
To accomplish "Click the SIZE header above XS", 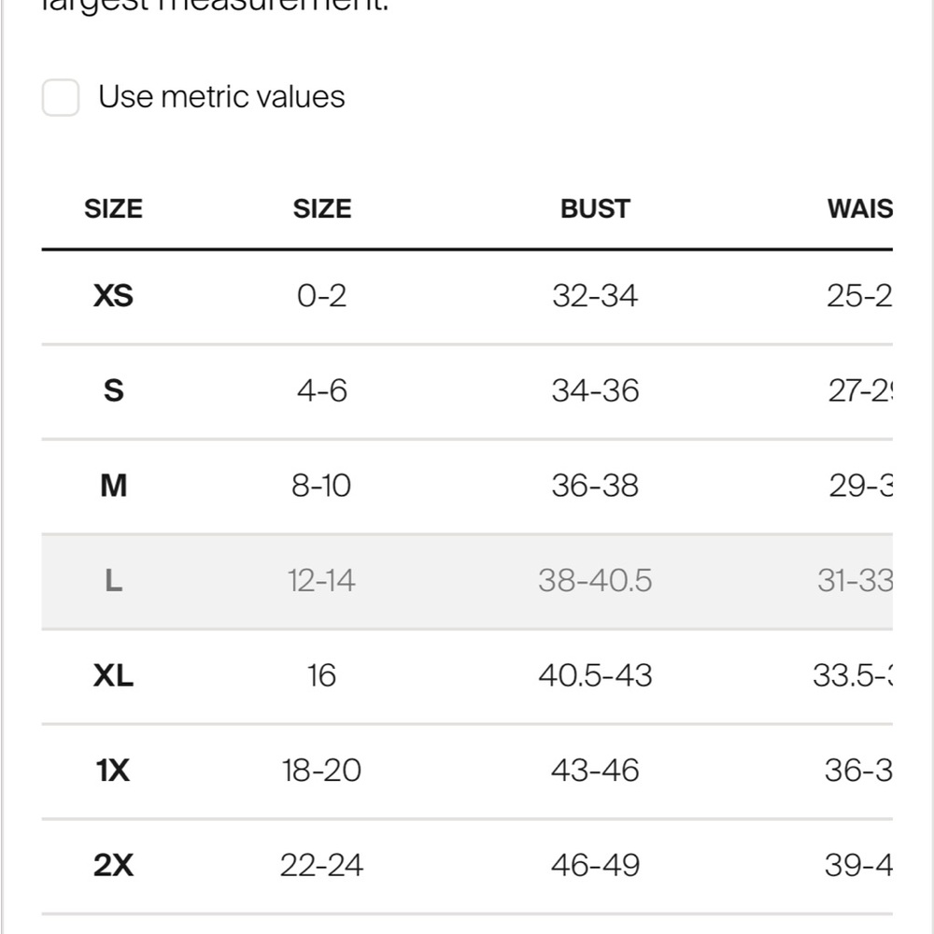I will coord(113,208).
